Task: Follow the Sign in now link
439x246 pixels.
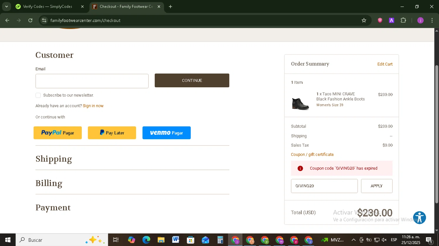Action: (93, 106)
